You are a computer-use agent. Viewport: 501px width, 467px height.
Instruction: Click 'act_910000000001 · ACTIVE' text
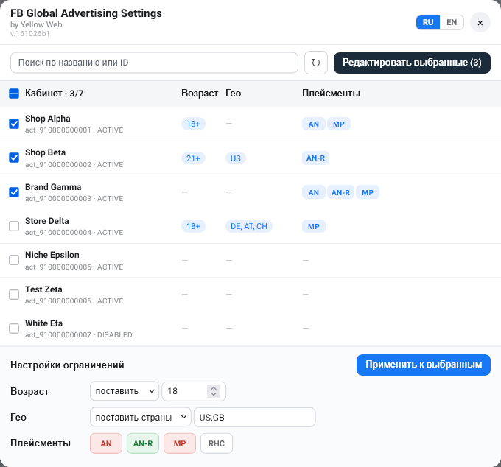(x=74, y=130)
